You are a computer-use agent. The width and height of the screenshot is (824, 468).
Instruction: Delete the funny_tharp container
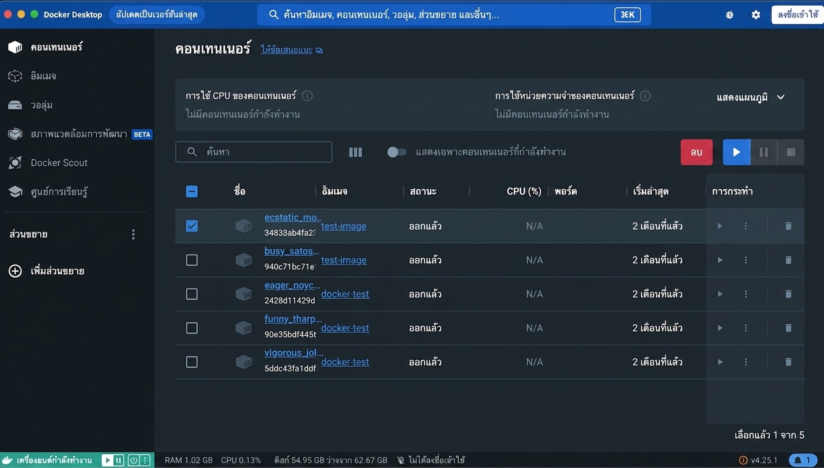click(788, 328)
